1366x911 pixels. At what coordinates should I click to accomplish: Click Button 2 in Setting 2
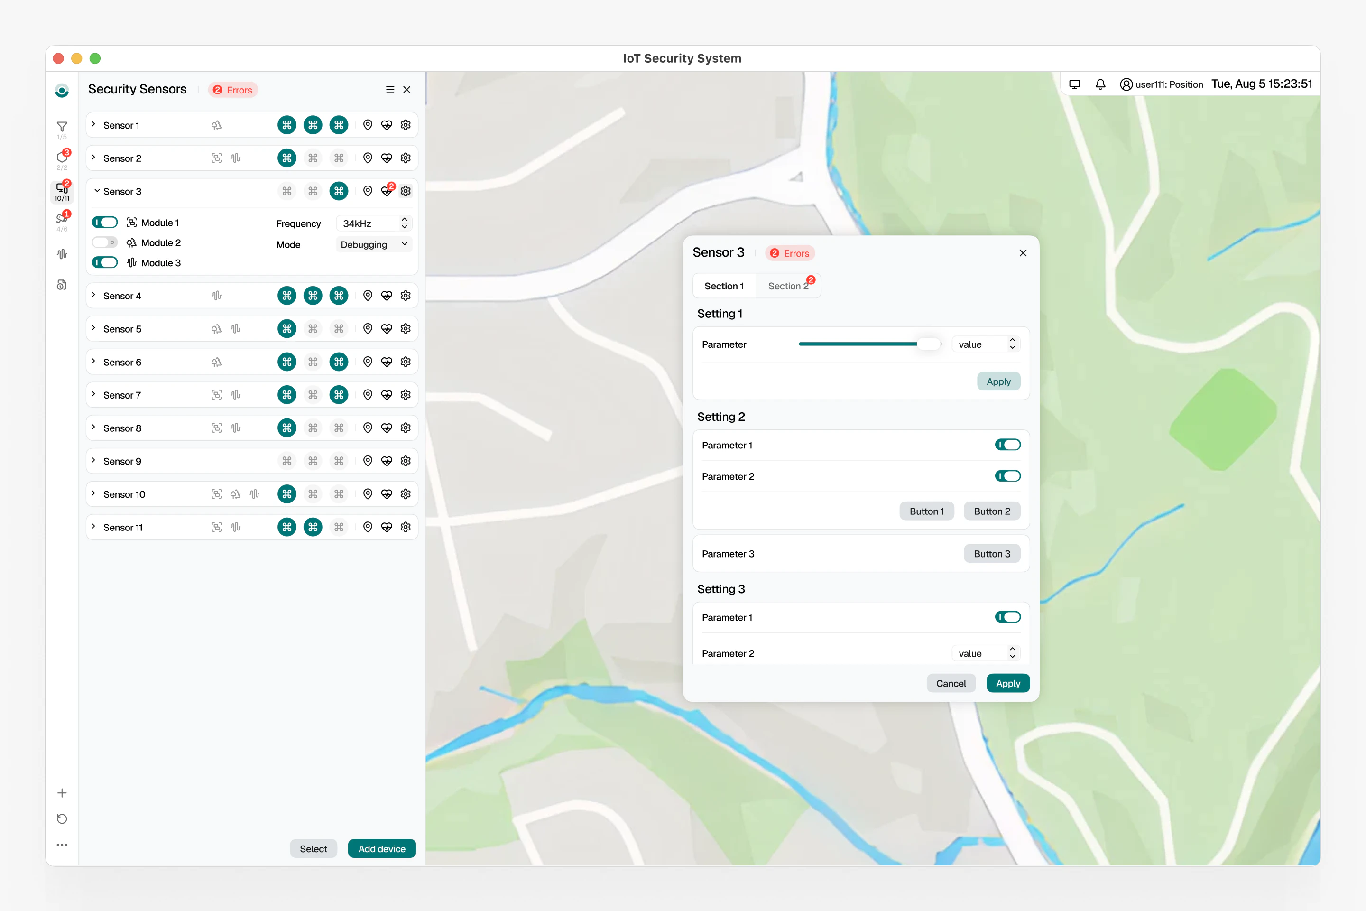992,511
